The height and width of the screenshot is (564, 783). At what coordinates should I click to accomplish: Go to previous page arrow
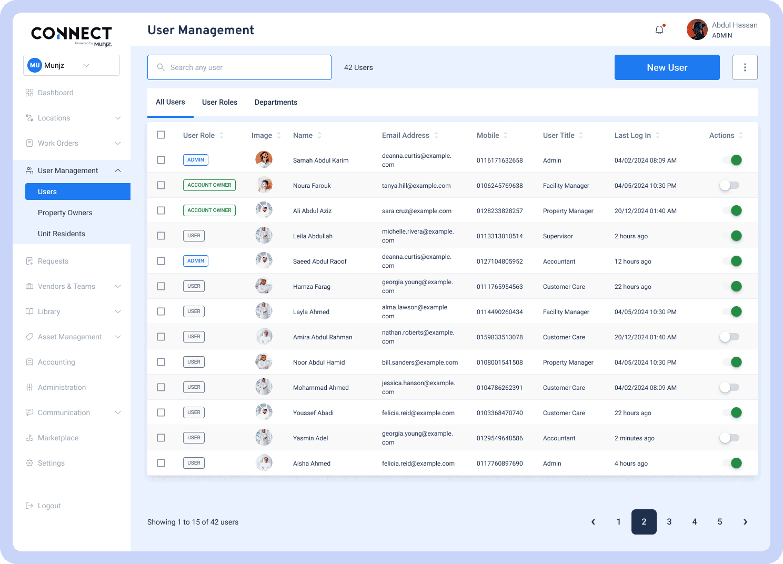tap(593, 522)
